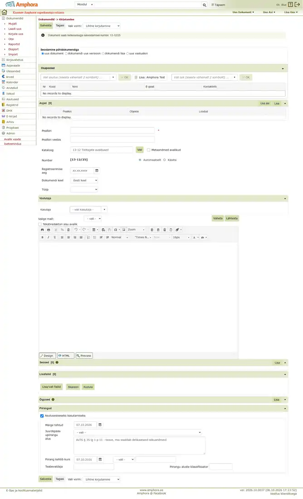This screenshot has width=303, height=499.
Task: Switch to Preview editor tab
Action: (x=84, y=356)
